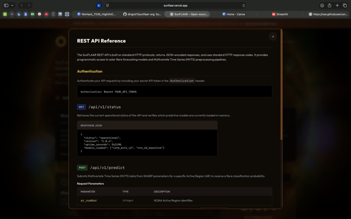Click the dialog's vertical scrollbar thumb
Viewport: 351px width, 219px height.
click(281, 84)
